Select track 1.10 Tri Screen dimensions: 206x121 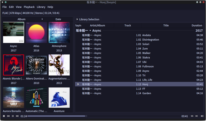click(x=139, y=75)
